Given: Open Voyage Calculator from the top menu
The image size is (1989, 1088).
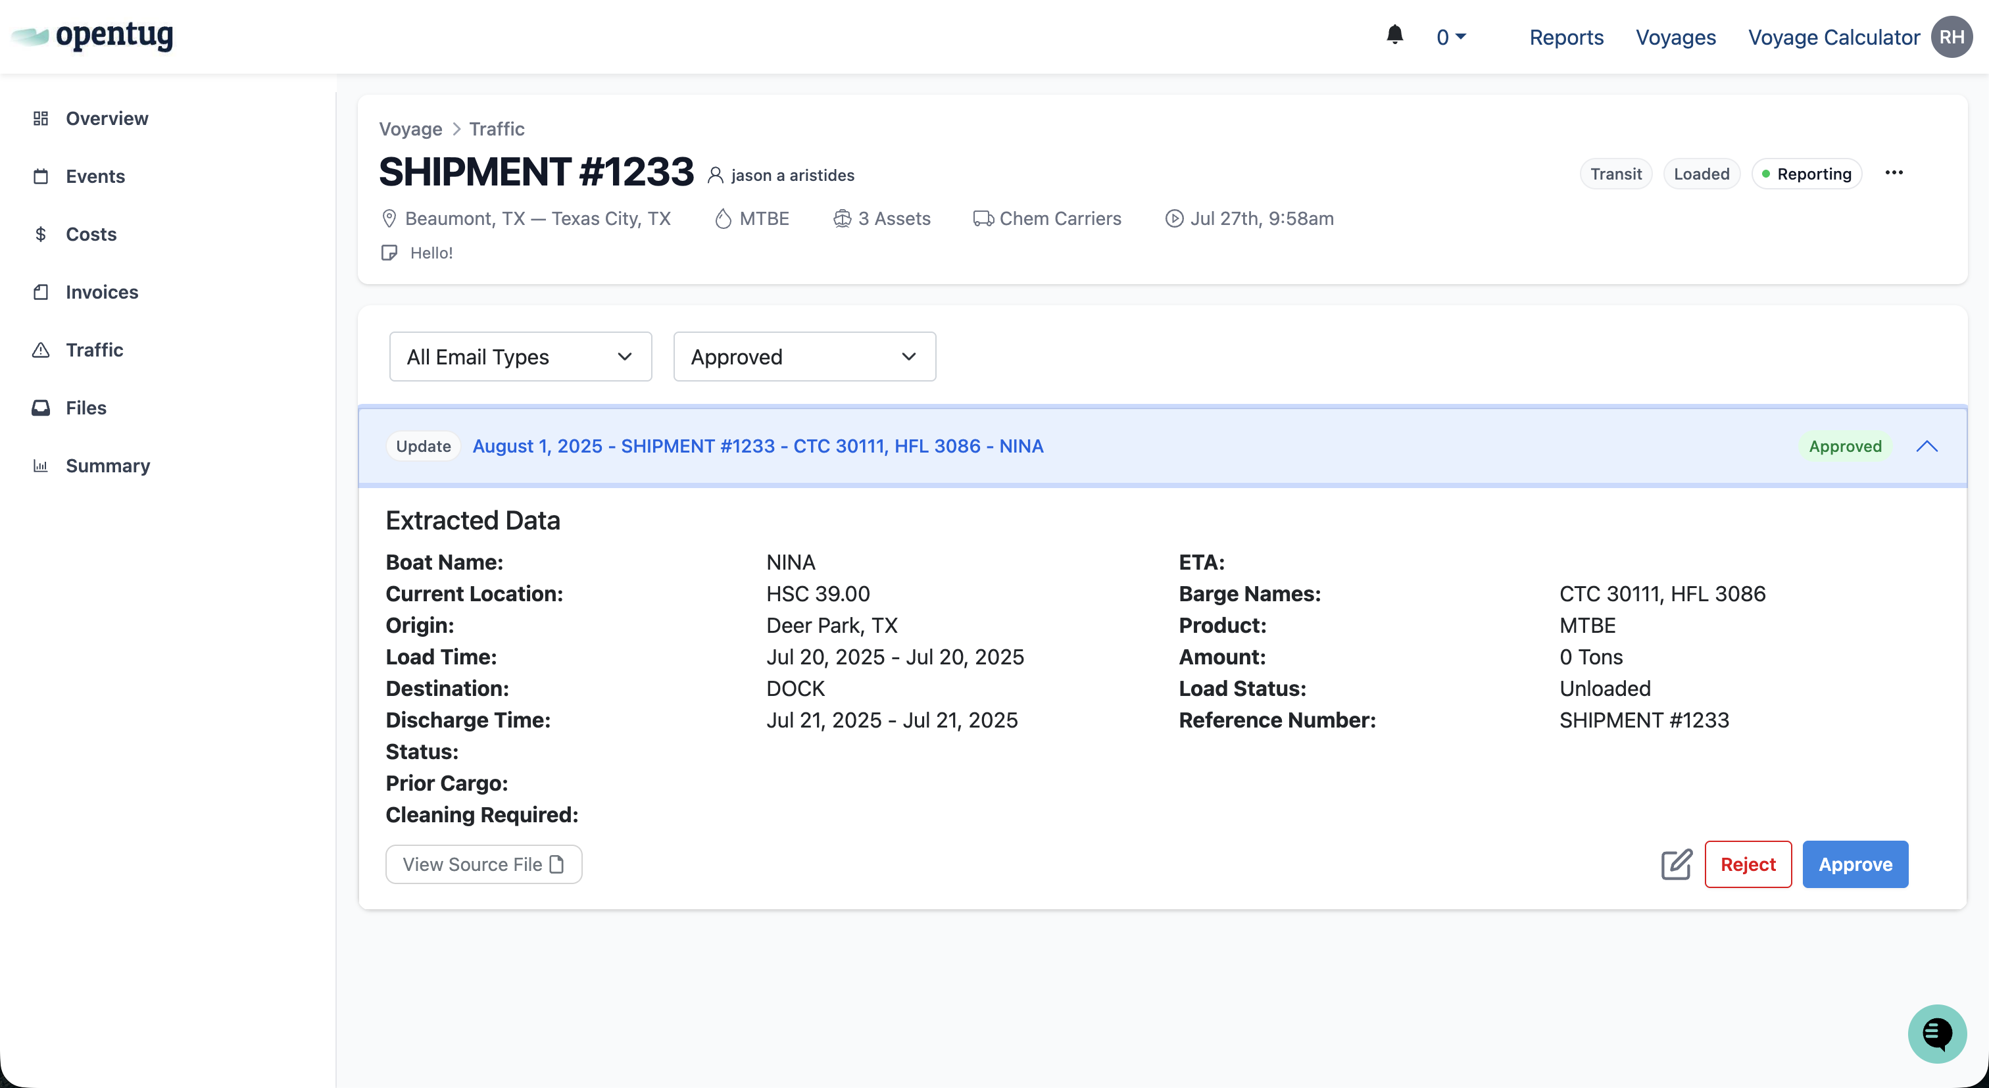Looking at the screenshot, I should click(1833, 37).
